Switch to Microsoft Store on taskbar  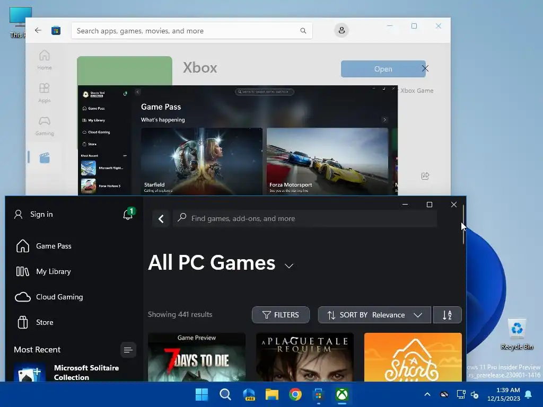(x=319, y=394)
